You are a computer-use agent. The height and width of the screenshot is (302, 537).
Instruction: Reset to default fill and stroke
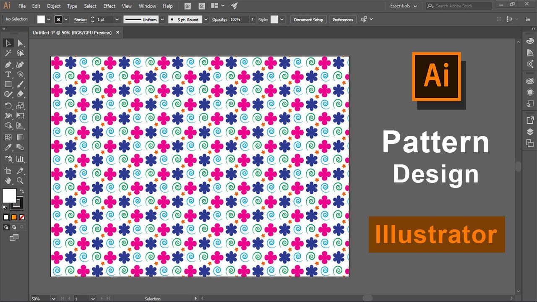pyautogui.click(x=5, y=207)
